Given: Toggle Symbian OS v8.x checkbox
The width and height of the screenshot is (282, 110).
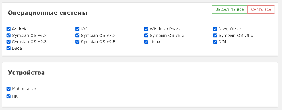Looking at the screenshot, I should [146, 35].
